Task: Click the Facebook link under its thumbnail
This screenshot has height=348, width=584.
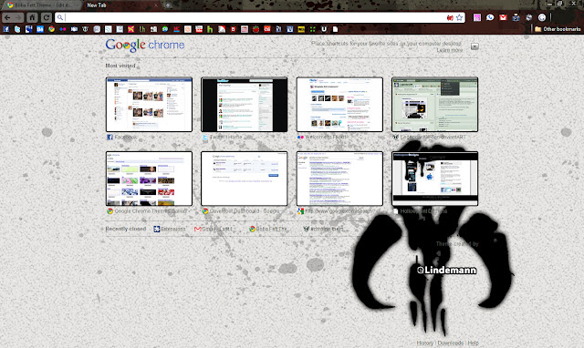Action: click(x=126, y=138)
